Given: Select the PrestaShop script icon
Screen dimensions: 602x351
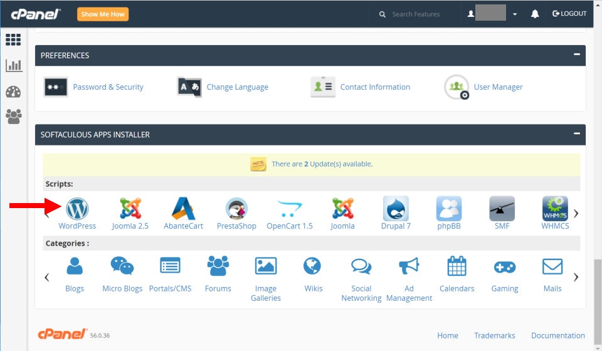Looking at the screenshot, I should click(x=236, y=209).
